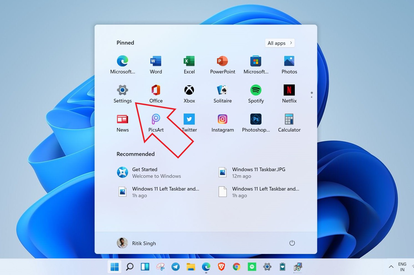Expand the hidden system tray icons chevron
Viewport: 414px width, 275px height.
pyautogui.click(x=391, y=267)
